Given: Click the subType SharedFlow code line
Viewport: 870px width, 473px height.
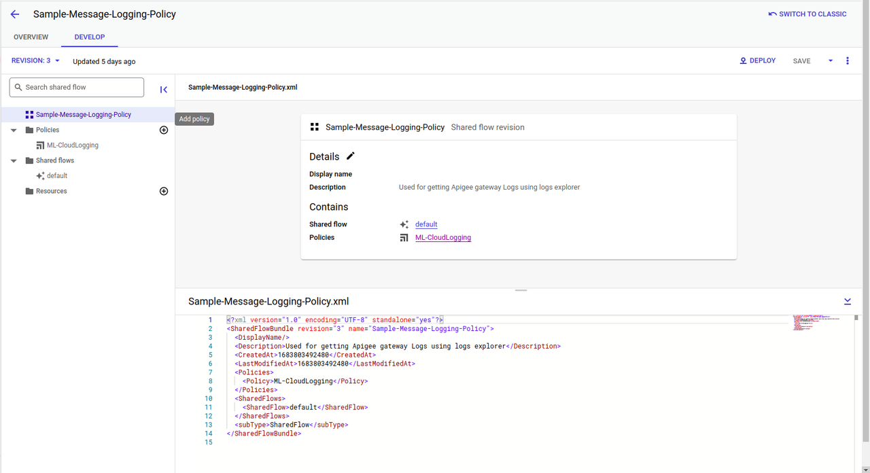Looking at the screenshot, I should [x=292, y=425].
